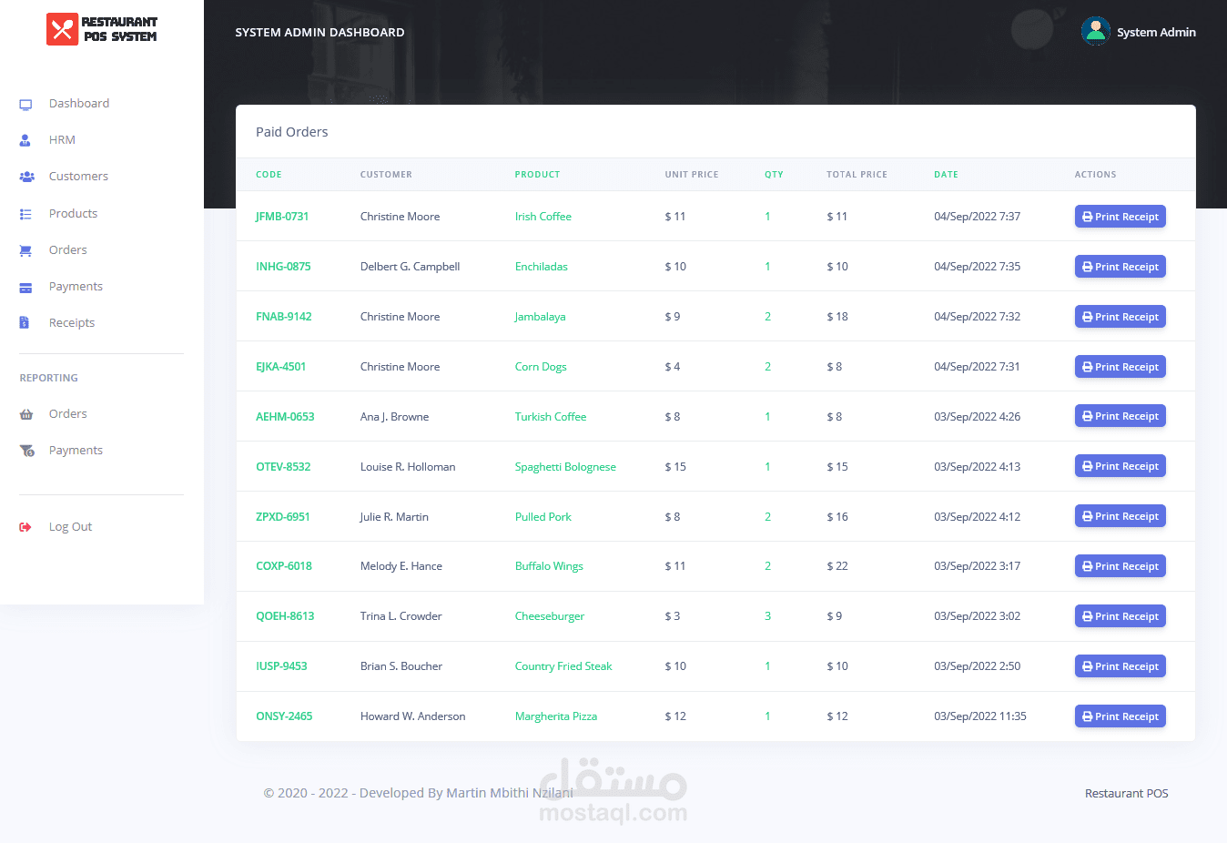The height and width of the screenshot is (843, 1227).
Task: Click the Orders cart icon under Products
Action: click(25, 250)
